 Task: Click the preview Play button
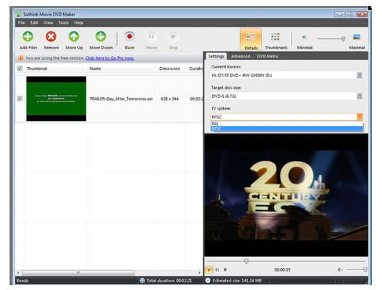tap(209, 269)
